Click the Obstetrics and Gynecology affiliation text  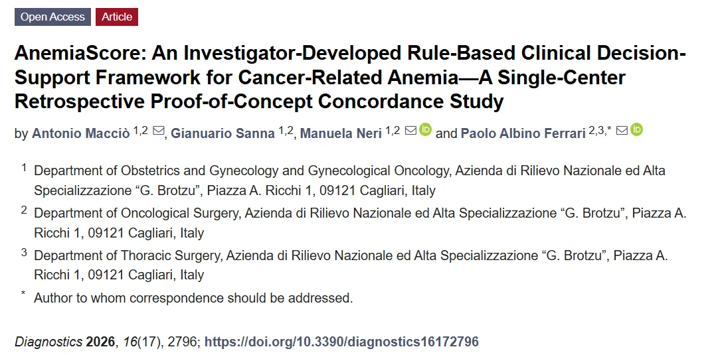tap(349, 180)
